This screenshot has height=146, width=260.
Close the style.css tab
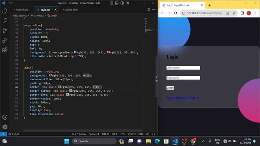(56, 10)
